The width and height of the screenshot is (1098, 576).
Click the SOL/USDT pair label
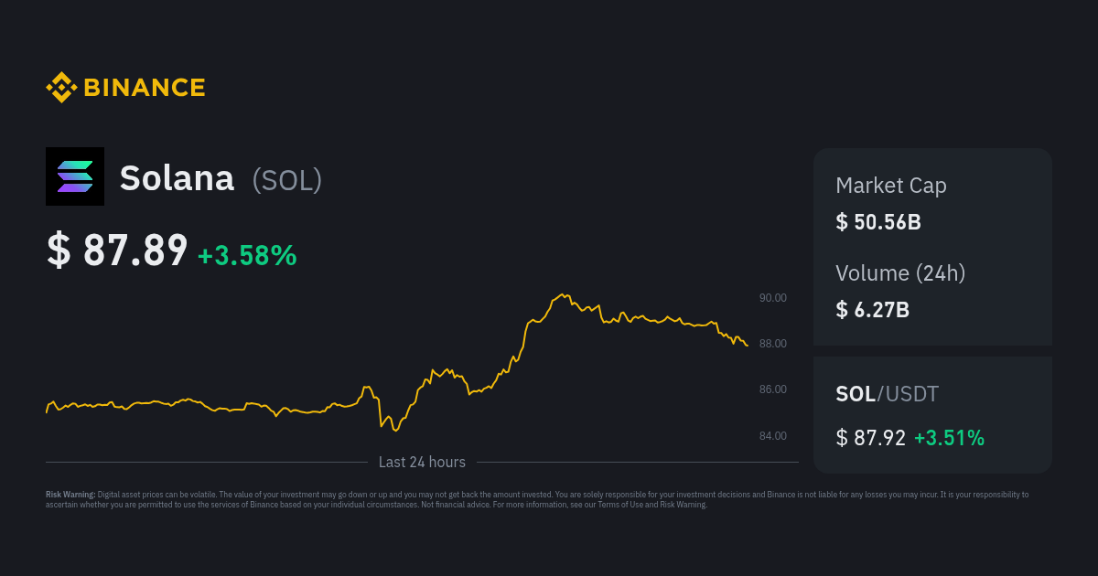pyautogui.click(x=886, y=394)
